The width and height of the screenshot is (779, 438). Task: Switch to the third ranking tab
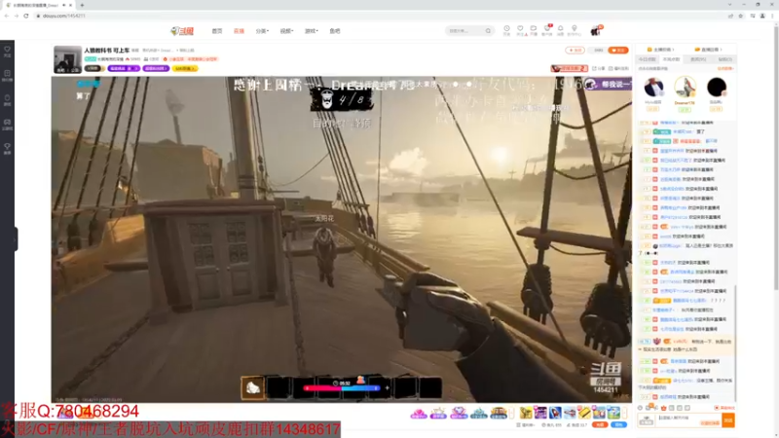click(x=698, y=59)
